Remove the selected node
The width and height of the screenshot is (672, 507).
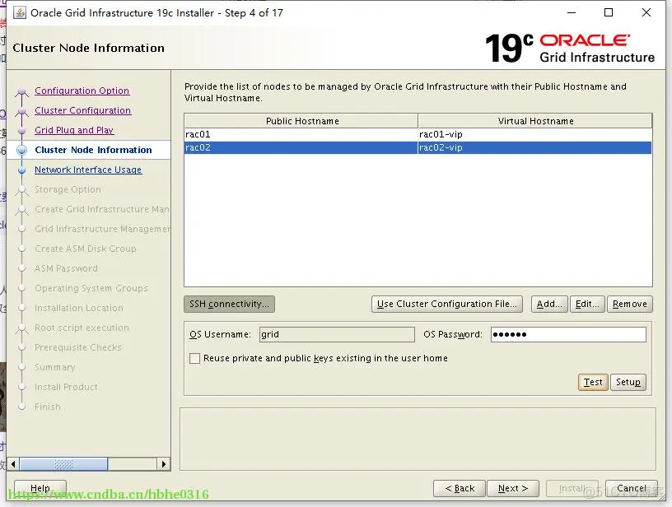click(629, 304)
